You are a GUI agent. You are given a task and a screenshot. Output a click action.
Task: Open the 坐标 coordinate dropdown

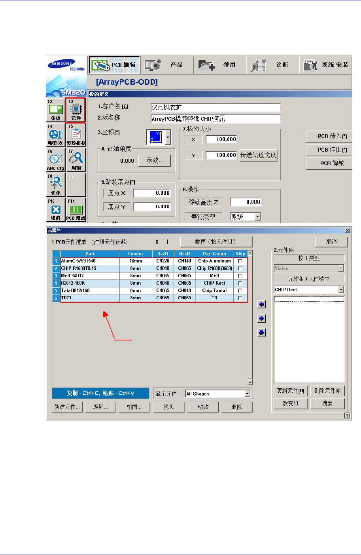pyautogui.click(x=168, y=137)
